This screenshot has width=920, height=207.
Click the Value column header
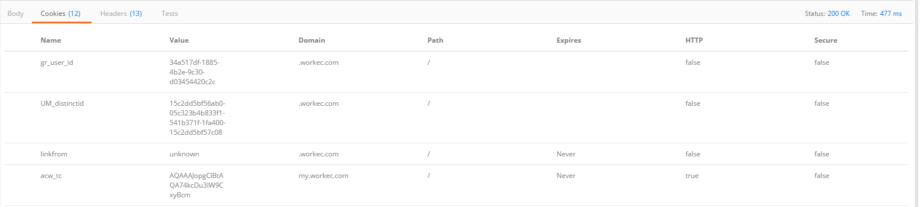[x=179, y=40]
